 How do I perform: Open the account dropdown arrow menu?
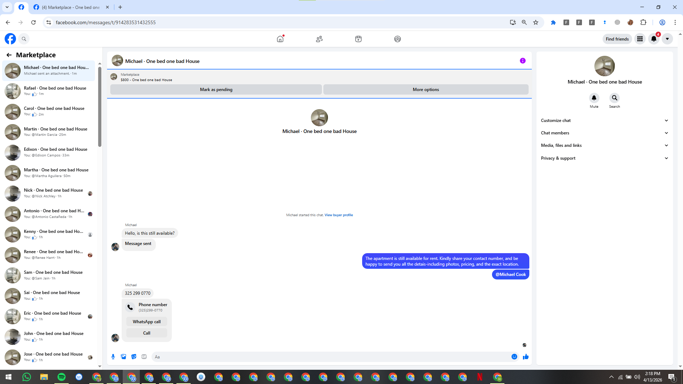coord(667,39)
